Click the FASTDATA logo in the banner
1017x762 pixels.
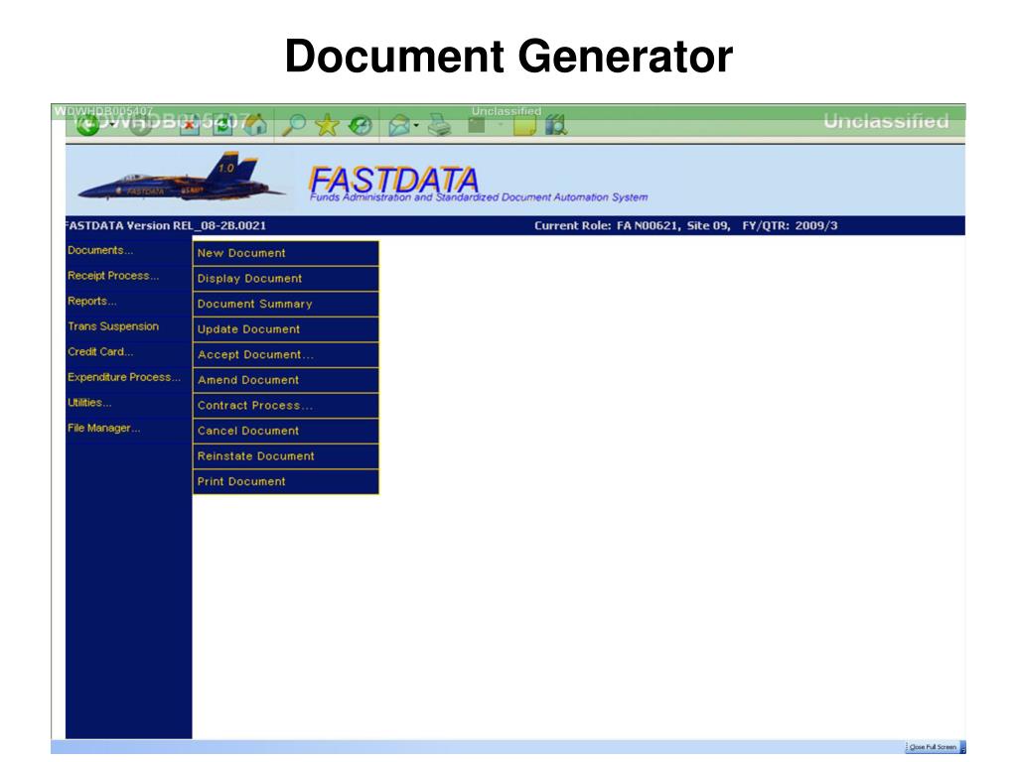(x=393, y=180)
